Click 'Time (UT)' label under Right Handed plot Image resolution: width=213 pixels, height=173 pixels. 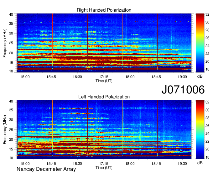point(104,81)
